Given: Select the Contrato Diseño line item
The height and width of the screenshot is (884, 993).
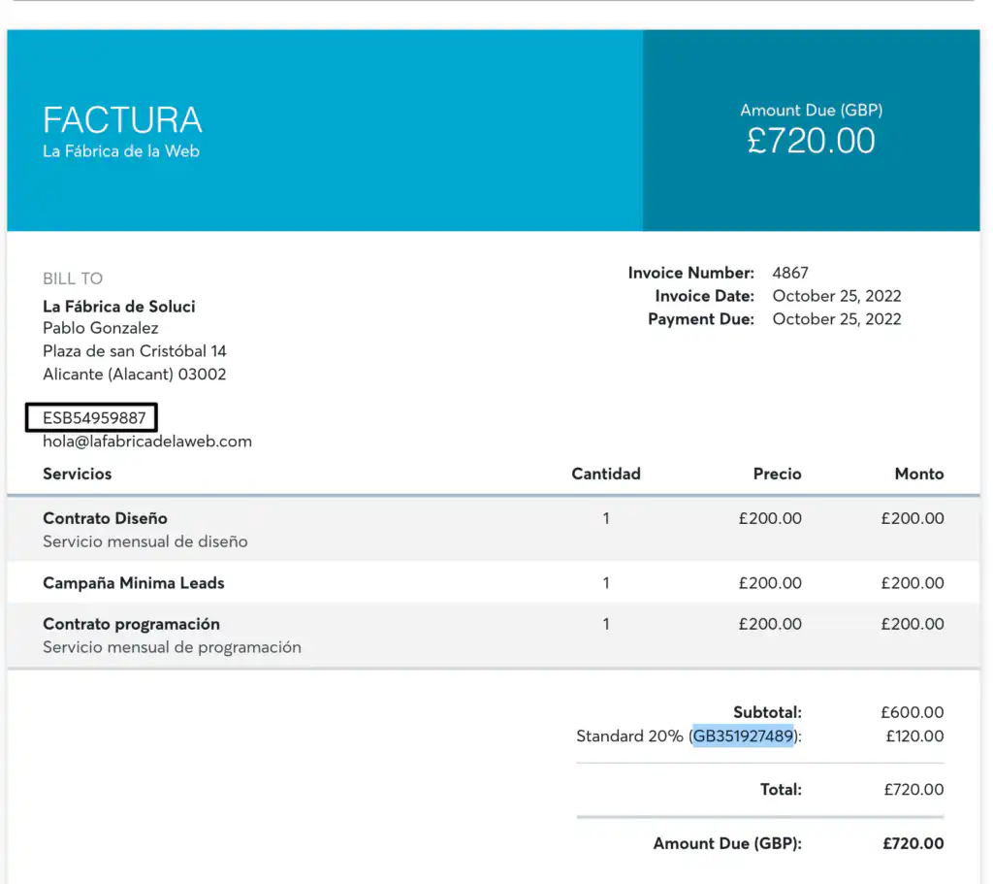Looking at the screenshot, I should point(105,518).
